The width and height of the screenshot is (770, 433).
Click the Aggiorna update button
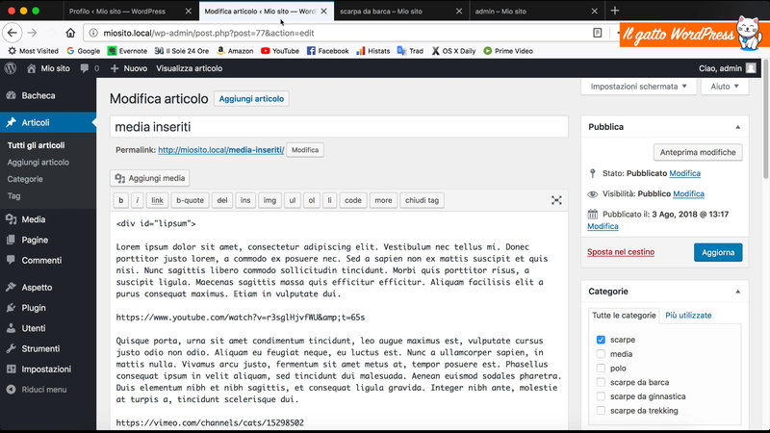click(718, 252)
